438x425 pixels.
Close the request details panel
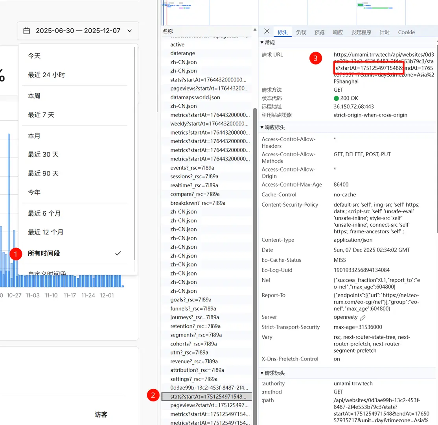pyautogui.click(x=267, y=31)
